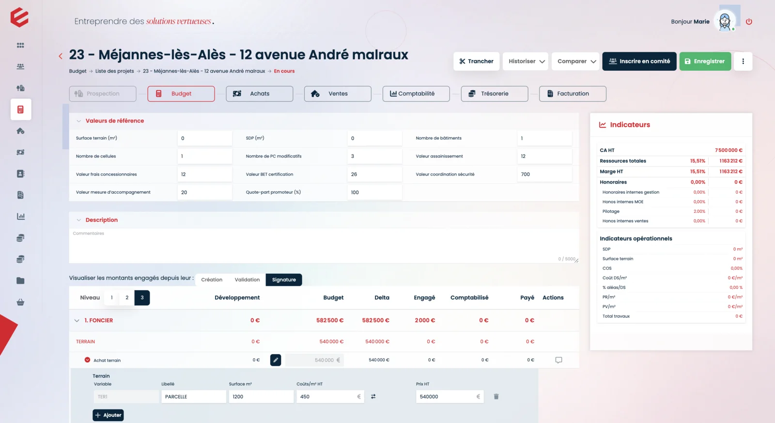Click the pencil edit icon on Achat terrain
Viewport: 775px width, 423px height.
point(276,360)
